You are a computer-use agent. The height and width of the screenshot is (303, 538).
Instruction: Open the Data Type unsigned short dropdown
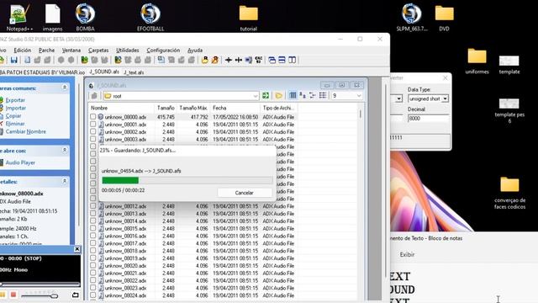click(445, 98)
